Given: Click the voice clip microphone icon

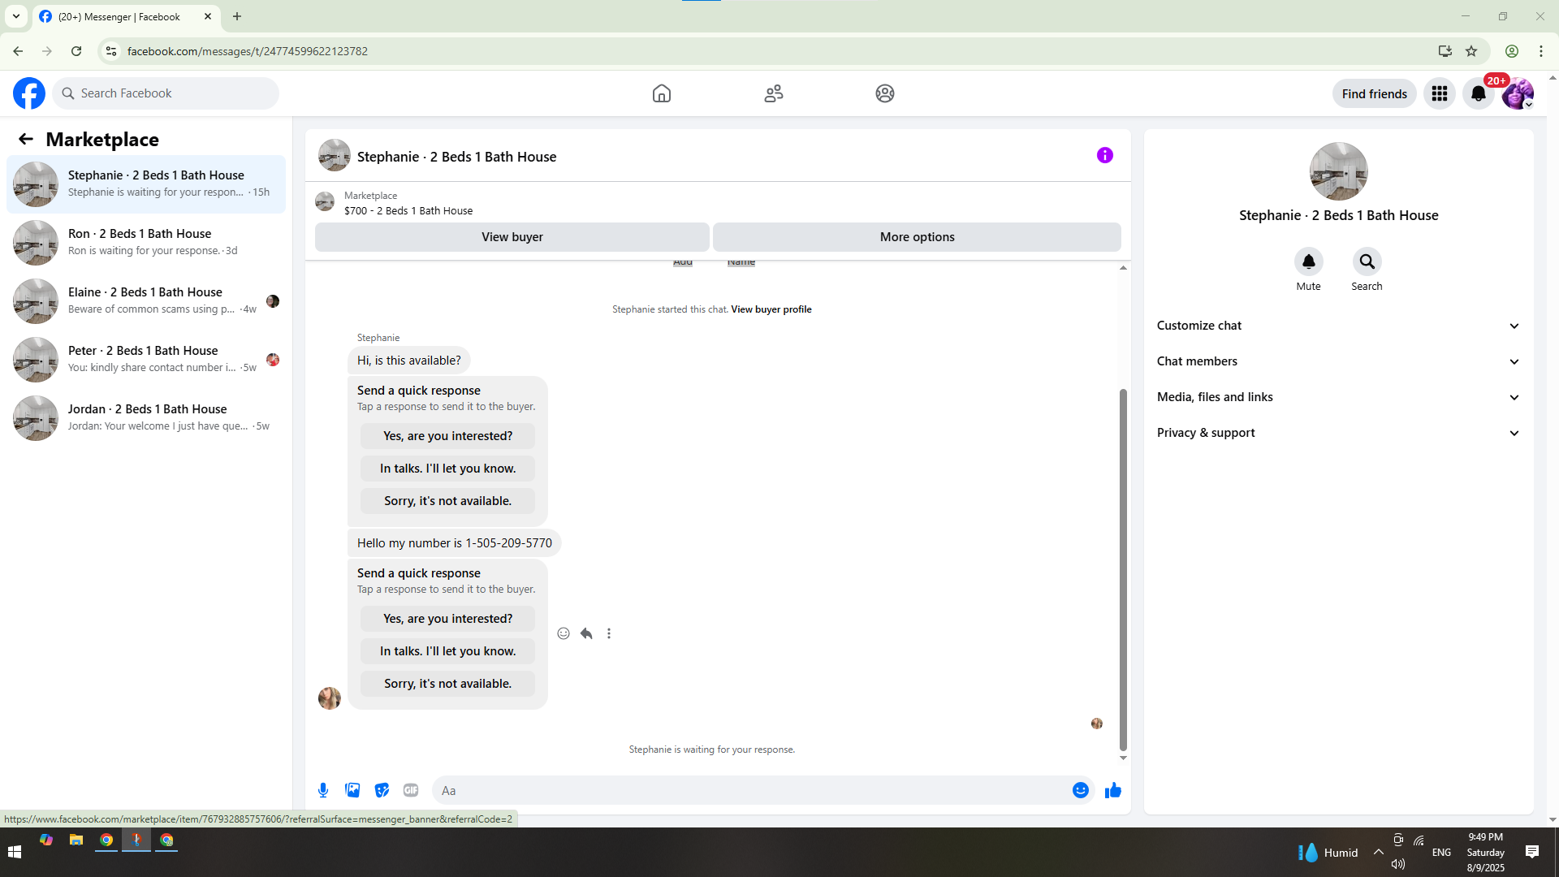Looking at the screenshot, I should tap(323, 790).
